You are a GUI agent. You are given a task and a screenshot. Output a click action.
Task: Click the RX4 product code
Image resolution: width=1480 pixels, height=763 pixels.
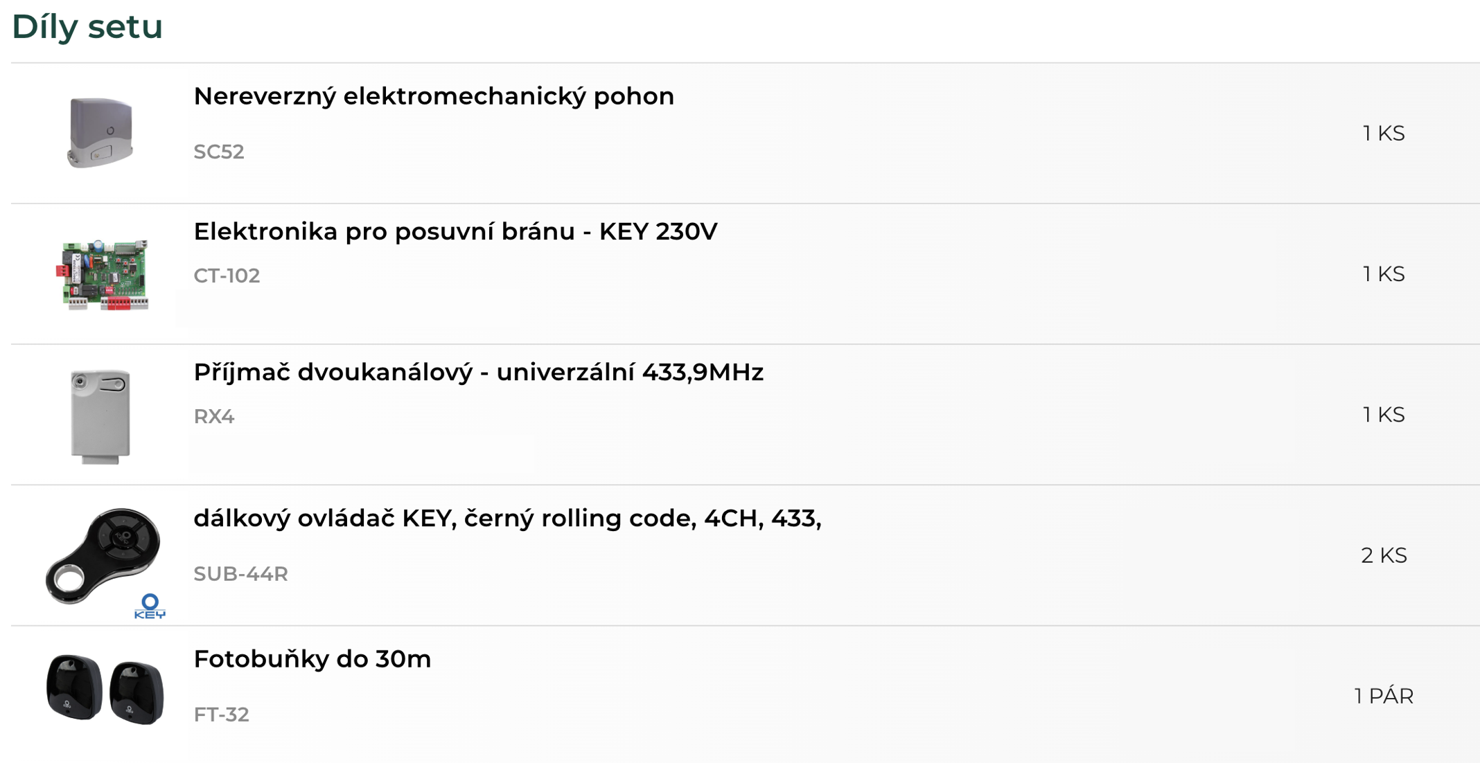coord(214,416)
